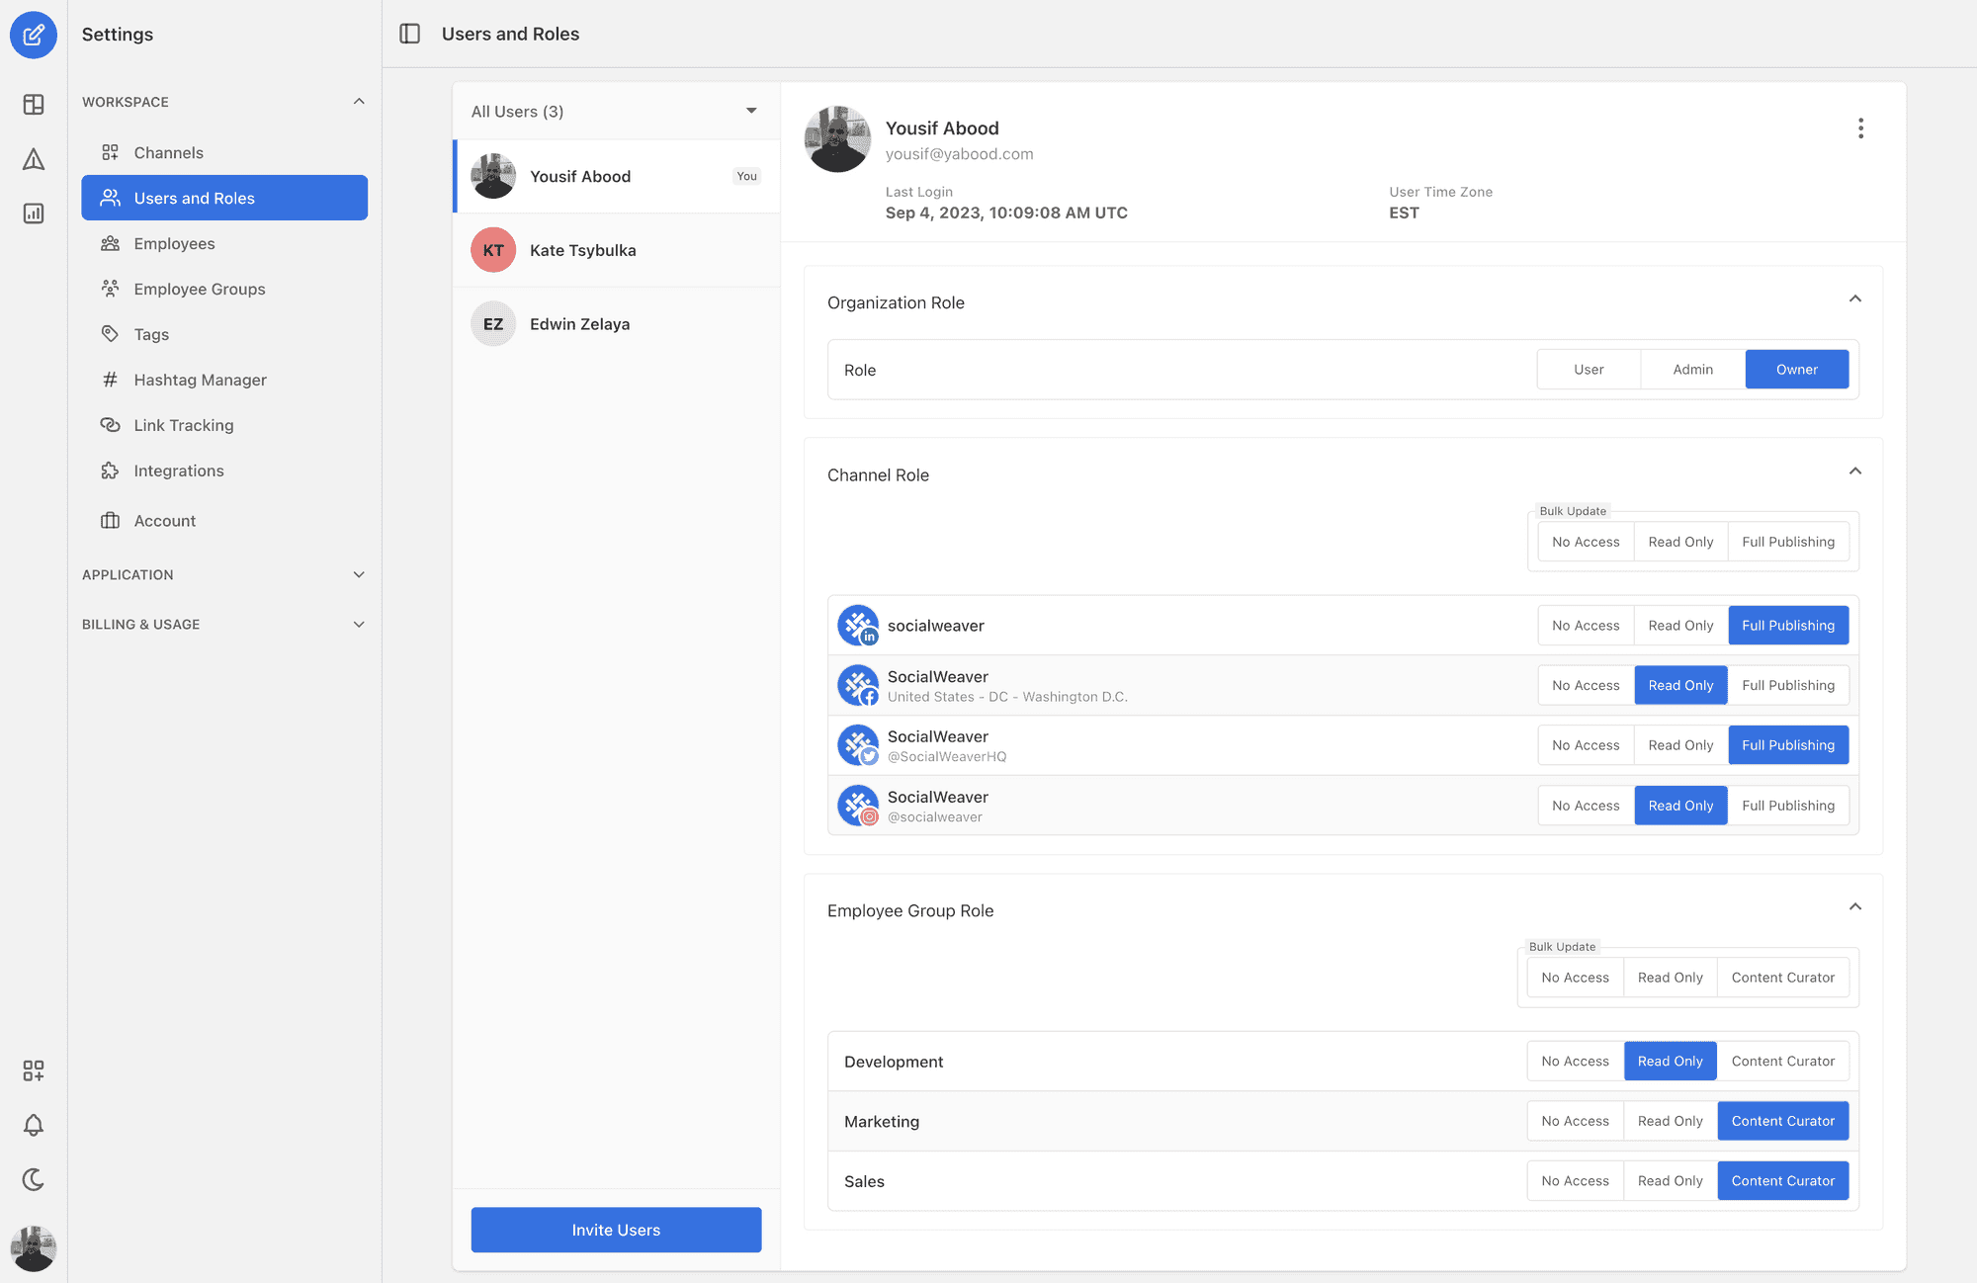Select Kate Tsybulka in user list
Screen dimensions: 1977x1283
[x=616, y=250]
